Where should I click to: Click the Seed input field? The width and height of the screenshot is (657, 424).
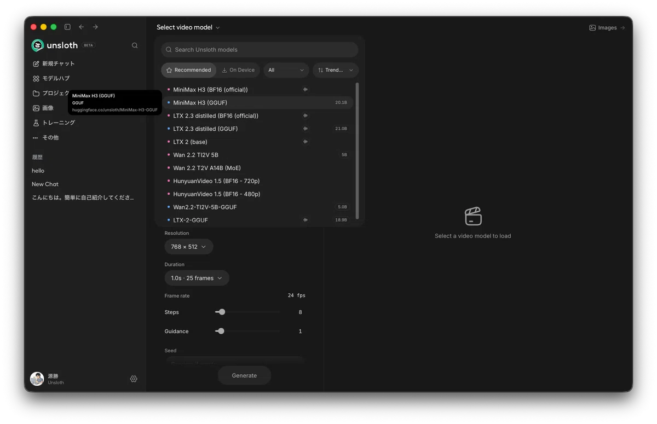pyautogui.click(x=234, y=361)
